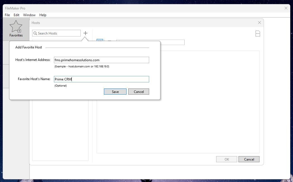Click the Favorite Host's Name field
The width and height of the screenshot is (293, 182).
pos(101,79)
